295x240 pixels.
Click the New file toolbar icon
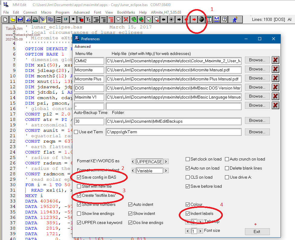pyautogui.click(x=5, y=20)
